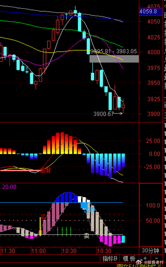Click the red 底背 divergence label
166x267 pixels.
(45, 170)
